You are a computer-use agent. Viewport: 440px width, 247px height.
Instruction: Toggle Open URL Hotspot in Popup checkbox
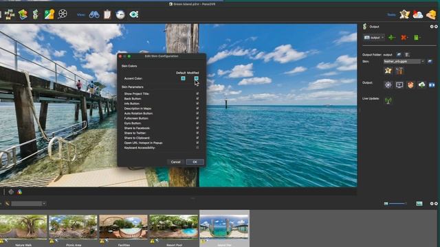[197, 143]
